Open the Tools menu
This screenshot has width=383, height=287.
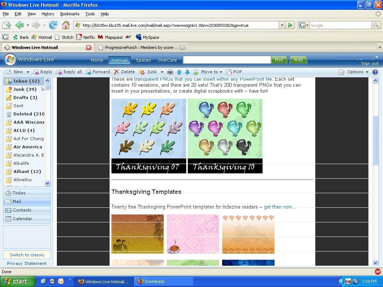click(x=90, y=14)
